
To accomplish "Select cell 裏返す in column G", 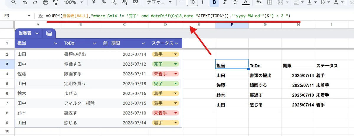I will click(265, 95).
